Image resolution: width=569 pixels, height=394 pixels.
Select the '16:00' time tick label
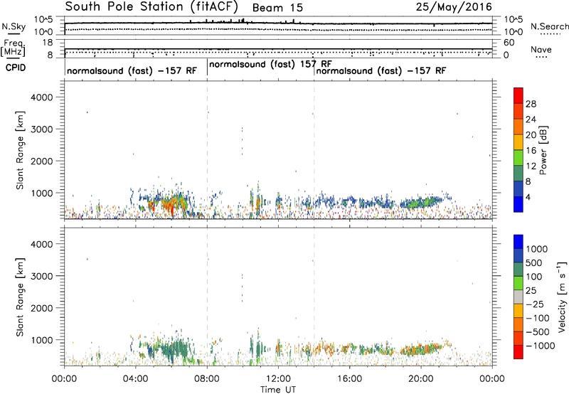[x=349, y=379]
